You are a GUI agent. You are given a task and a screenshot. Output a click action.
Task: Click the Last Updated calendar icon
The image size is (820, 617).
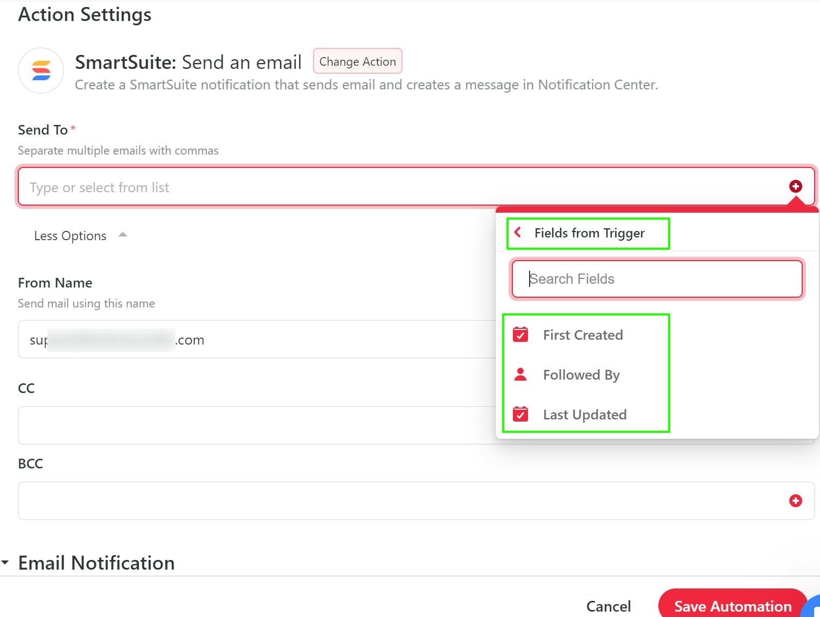tap(520, 415)
